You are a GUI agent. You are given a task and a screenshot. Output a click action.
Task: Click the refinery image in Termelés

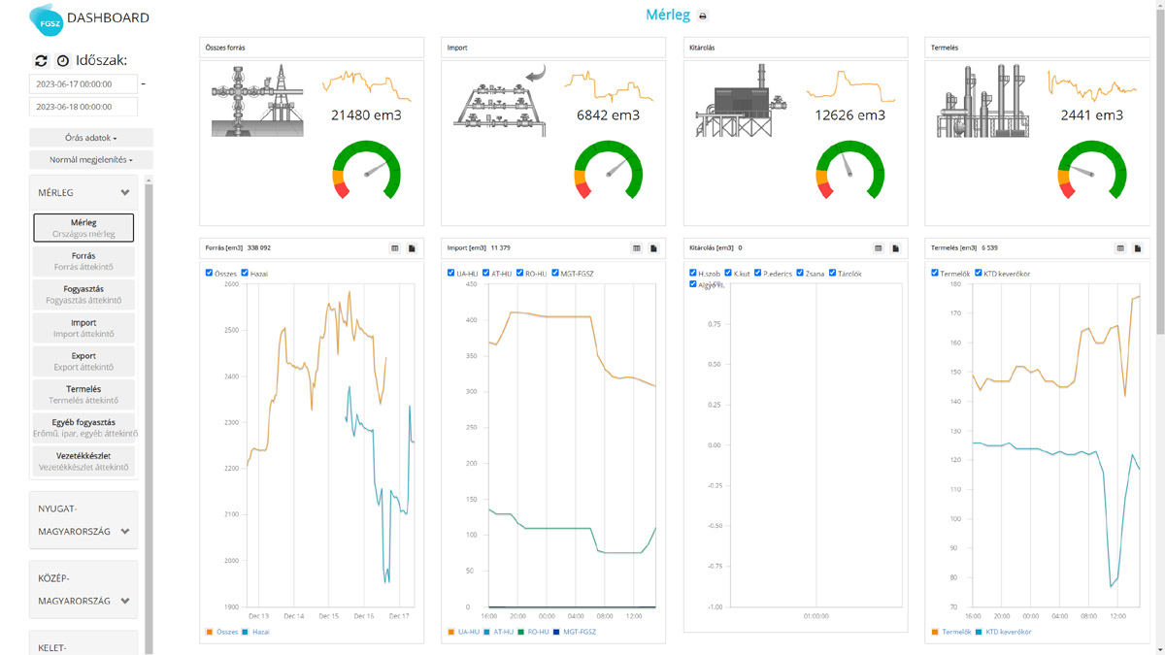coord(983,101)
